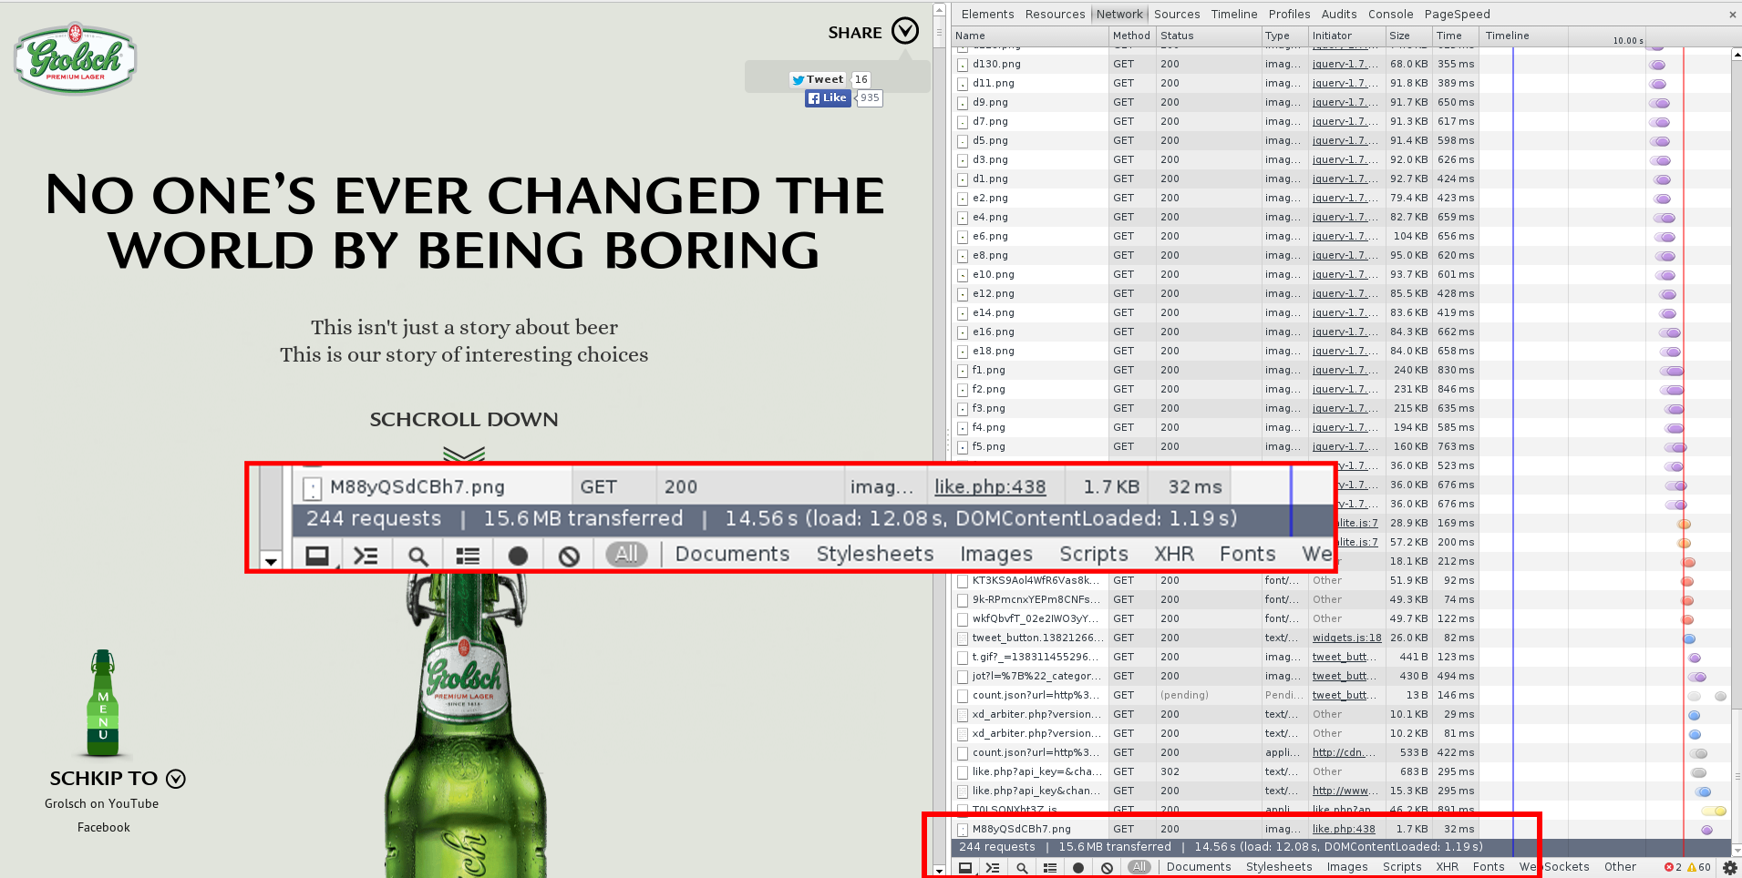Click the yellow warning count icon
Image resolution: width=1742 pixels, height=878 pixels.
pos(1692,867)
